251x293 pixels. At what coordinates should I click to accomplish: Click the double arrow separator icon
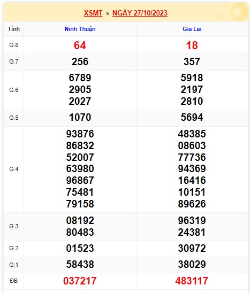coord(108,13)
